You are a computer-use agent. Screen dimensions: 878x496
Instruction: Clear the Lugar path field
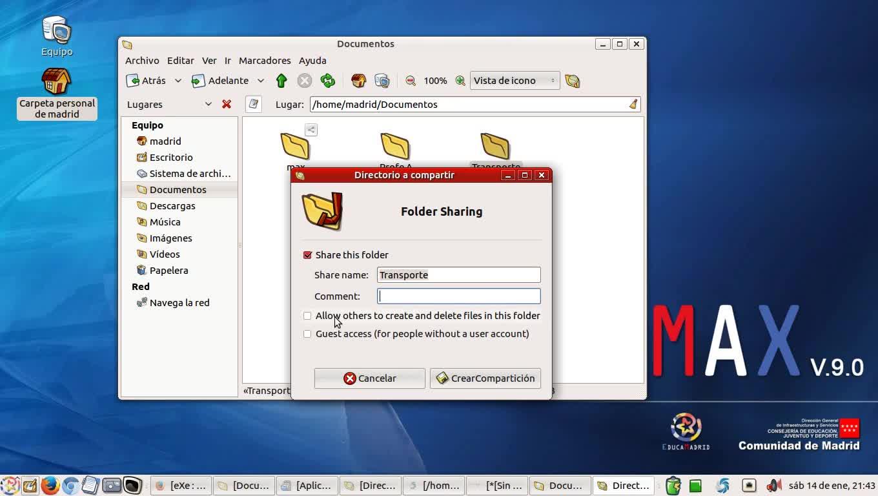pos(633,104)
